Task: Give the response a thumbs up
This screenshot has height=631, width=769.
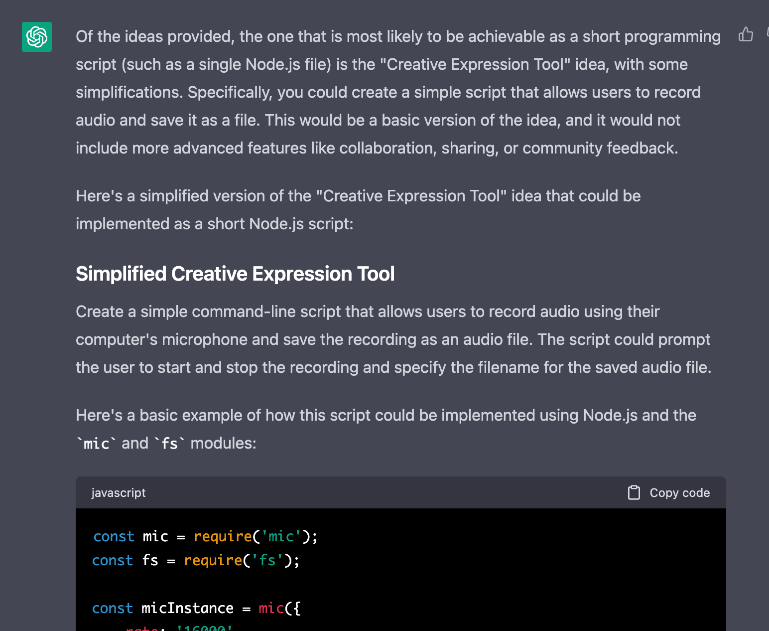Action: coord(746,34)
